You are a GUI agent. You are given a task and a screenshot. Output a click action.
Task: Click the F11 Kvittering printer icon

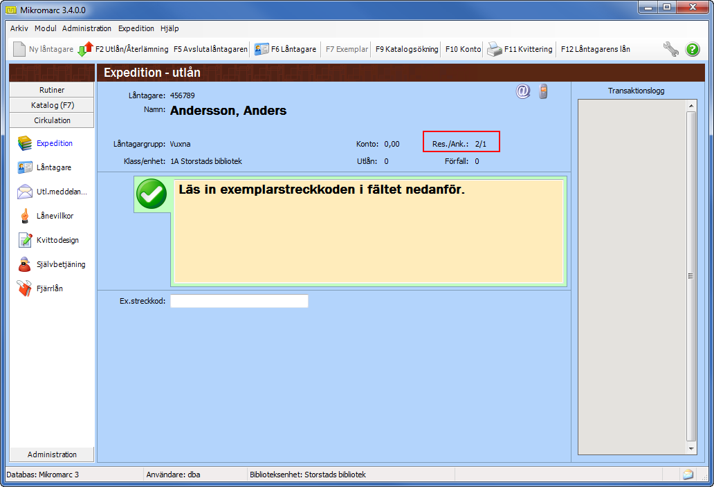495,49
